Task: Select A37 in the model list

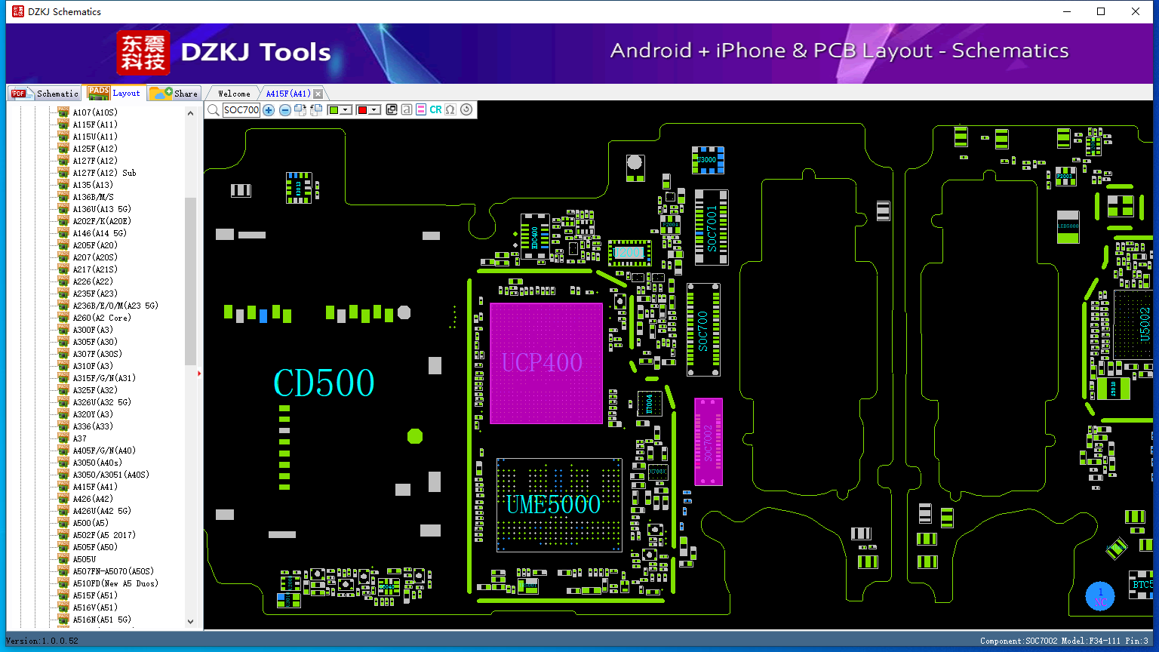Action: tap(79, 438)
